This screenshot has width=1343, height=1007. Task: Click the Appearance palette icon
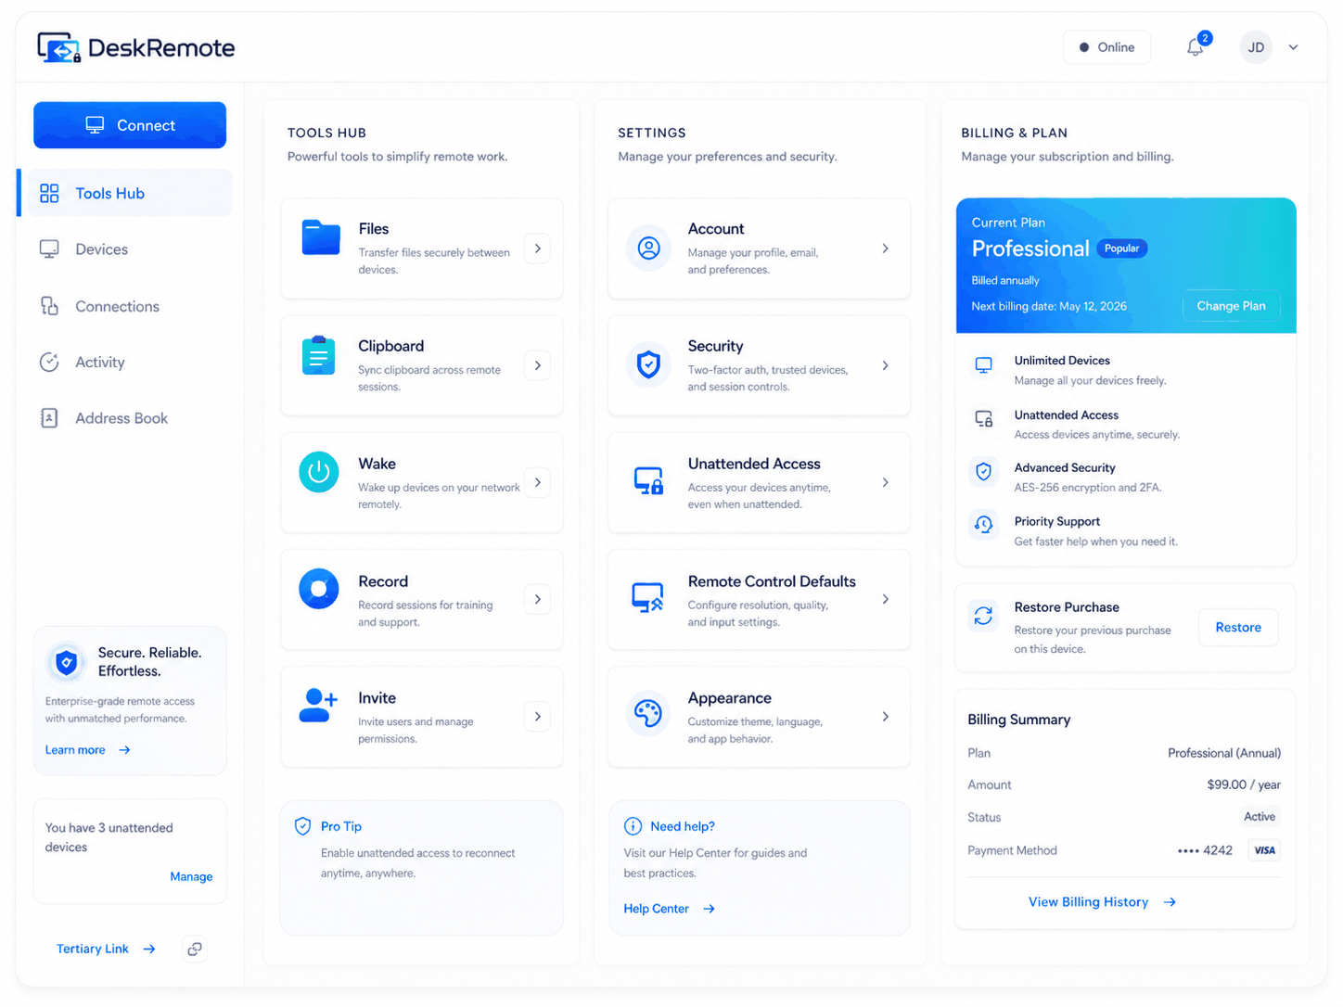[648, 714]
